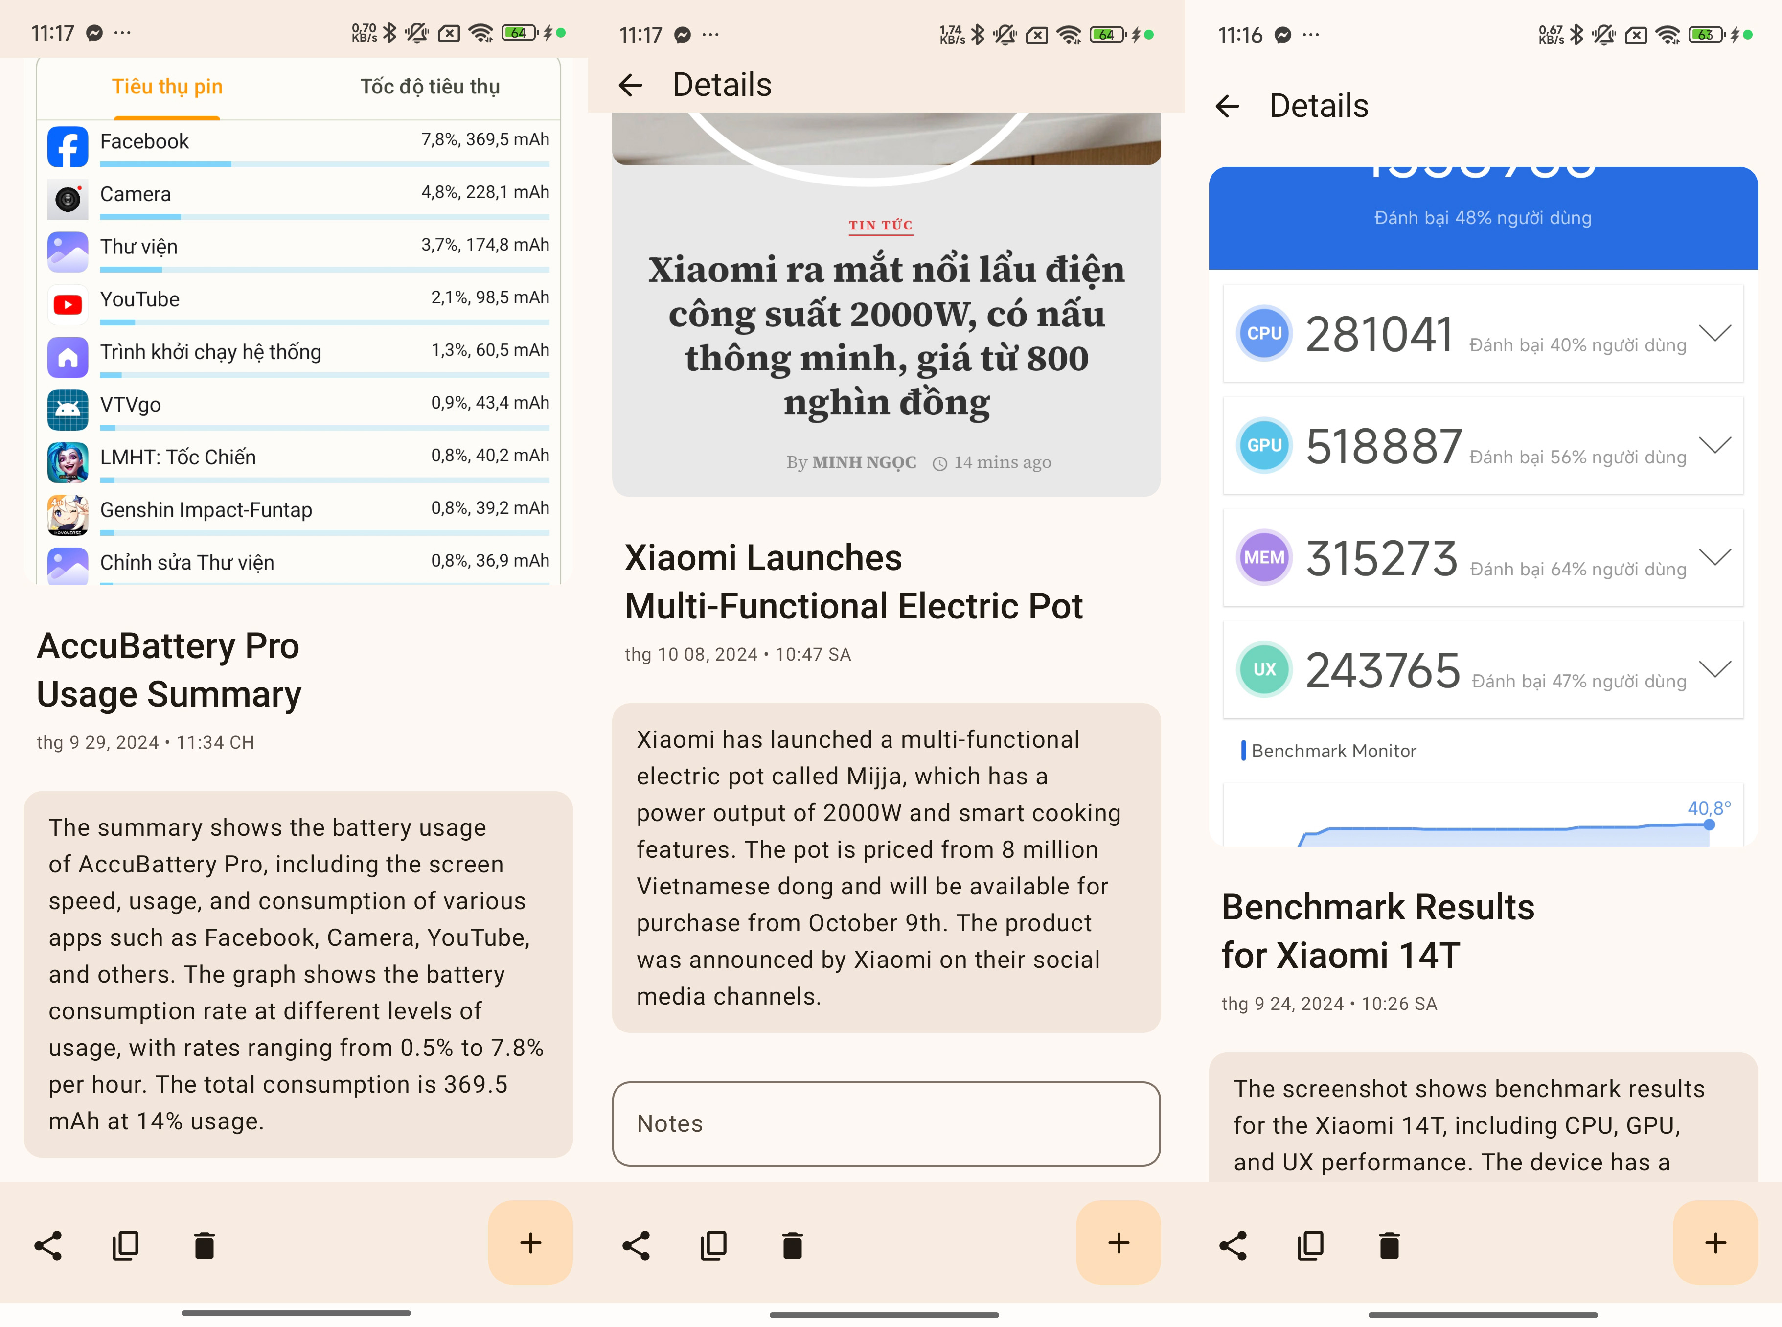The image size is (1782, 1327).
Task: Tap 'Benchmark Results for Xiaomi 14T' title
Action: click(1377, 931)
